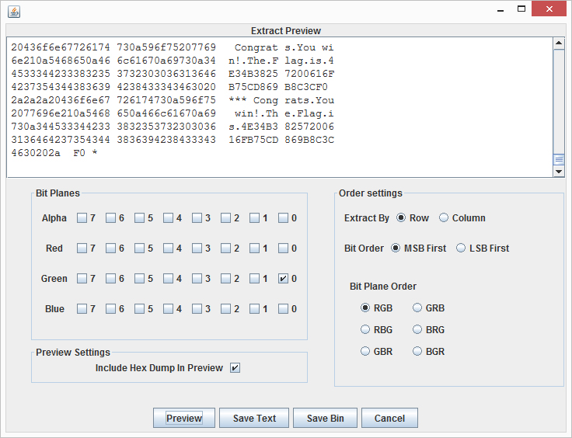Switch bit order to LSB First

point(461,249)
